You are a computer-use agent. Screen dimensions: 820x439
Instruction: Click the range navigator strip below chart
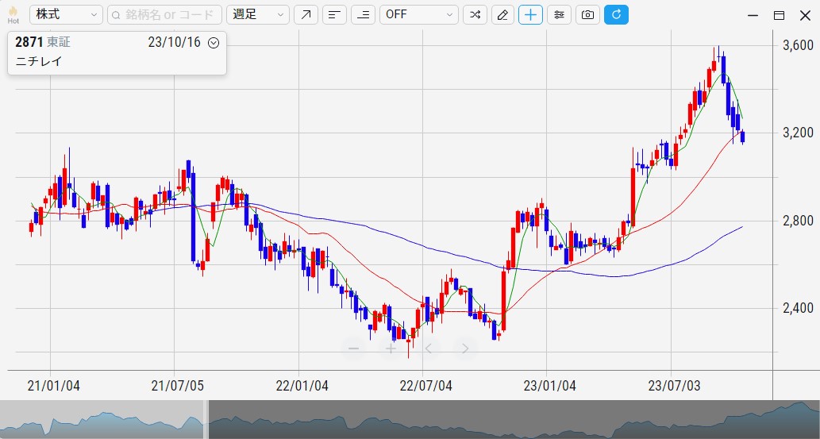(x=508, y=420)
